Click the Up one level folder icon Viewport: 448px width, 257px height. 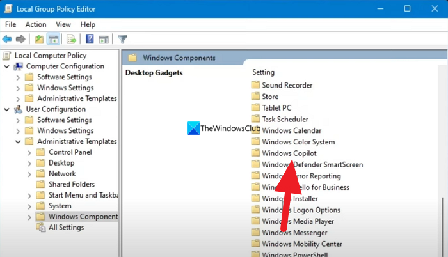tap(39, 39)
